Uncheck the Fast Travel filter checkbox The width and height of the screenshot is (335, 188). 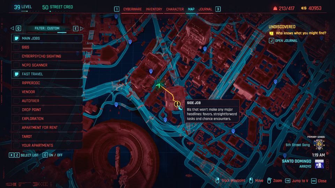coord(16,74)
